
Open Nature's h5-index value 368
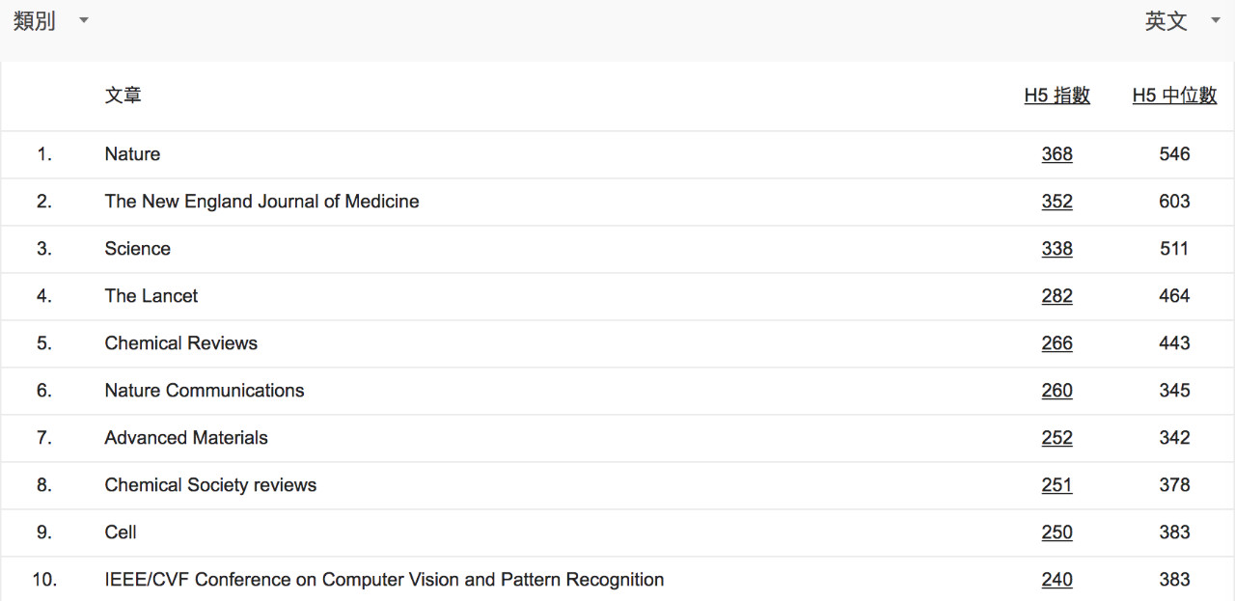click(1057, 154)
